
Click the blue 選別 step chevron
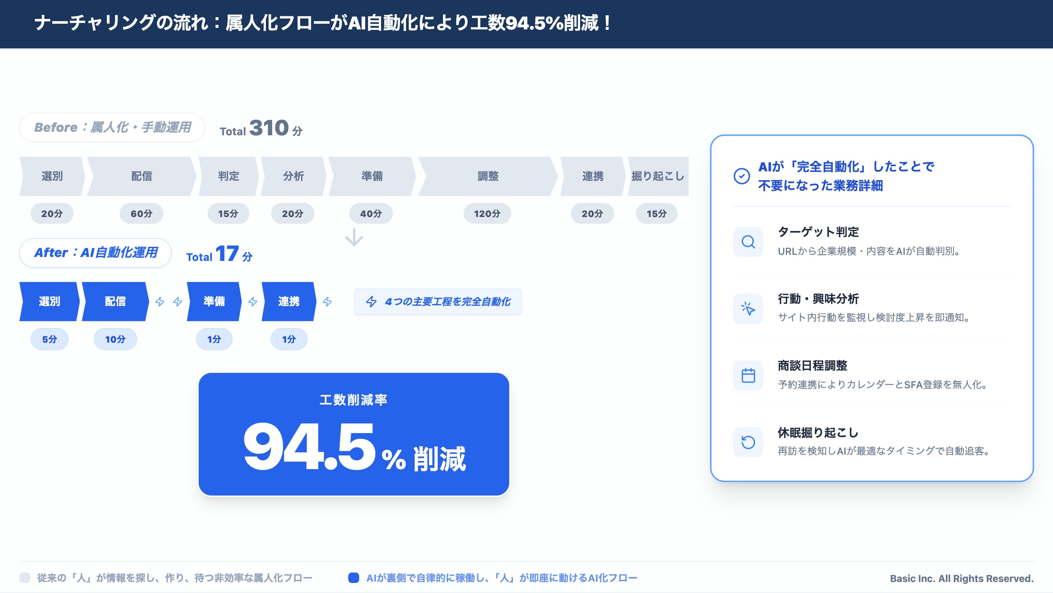[x=49, y=301]
